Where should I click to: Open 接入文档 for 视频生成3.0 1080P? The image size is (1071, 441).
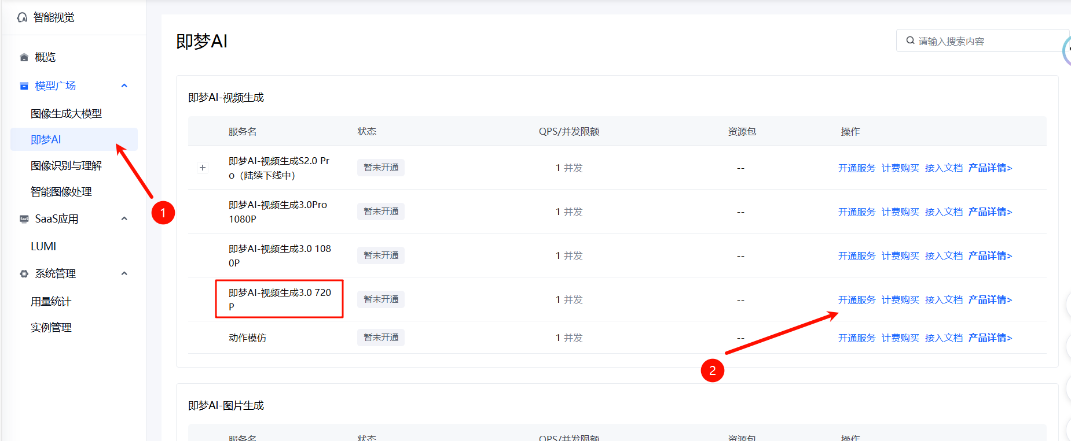944,255
